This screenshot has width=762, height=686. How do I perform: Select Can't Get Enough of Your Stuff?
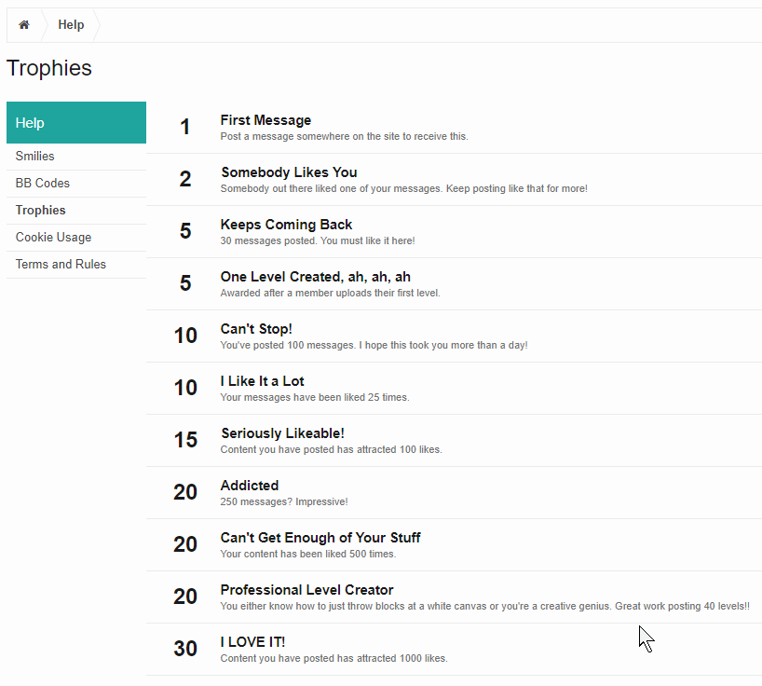[320, 538]
